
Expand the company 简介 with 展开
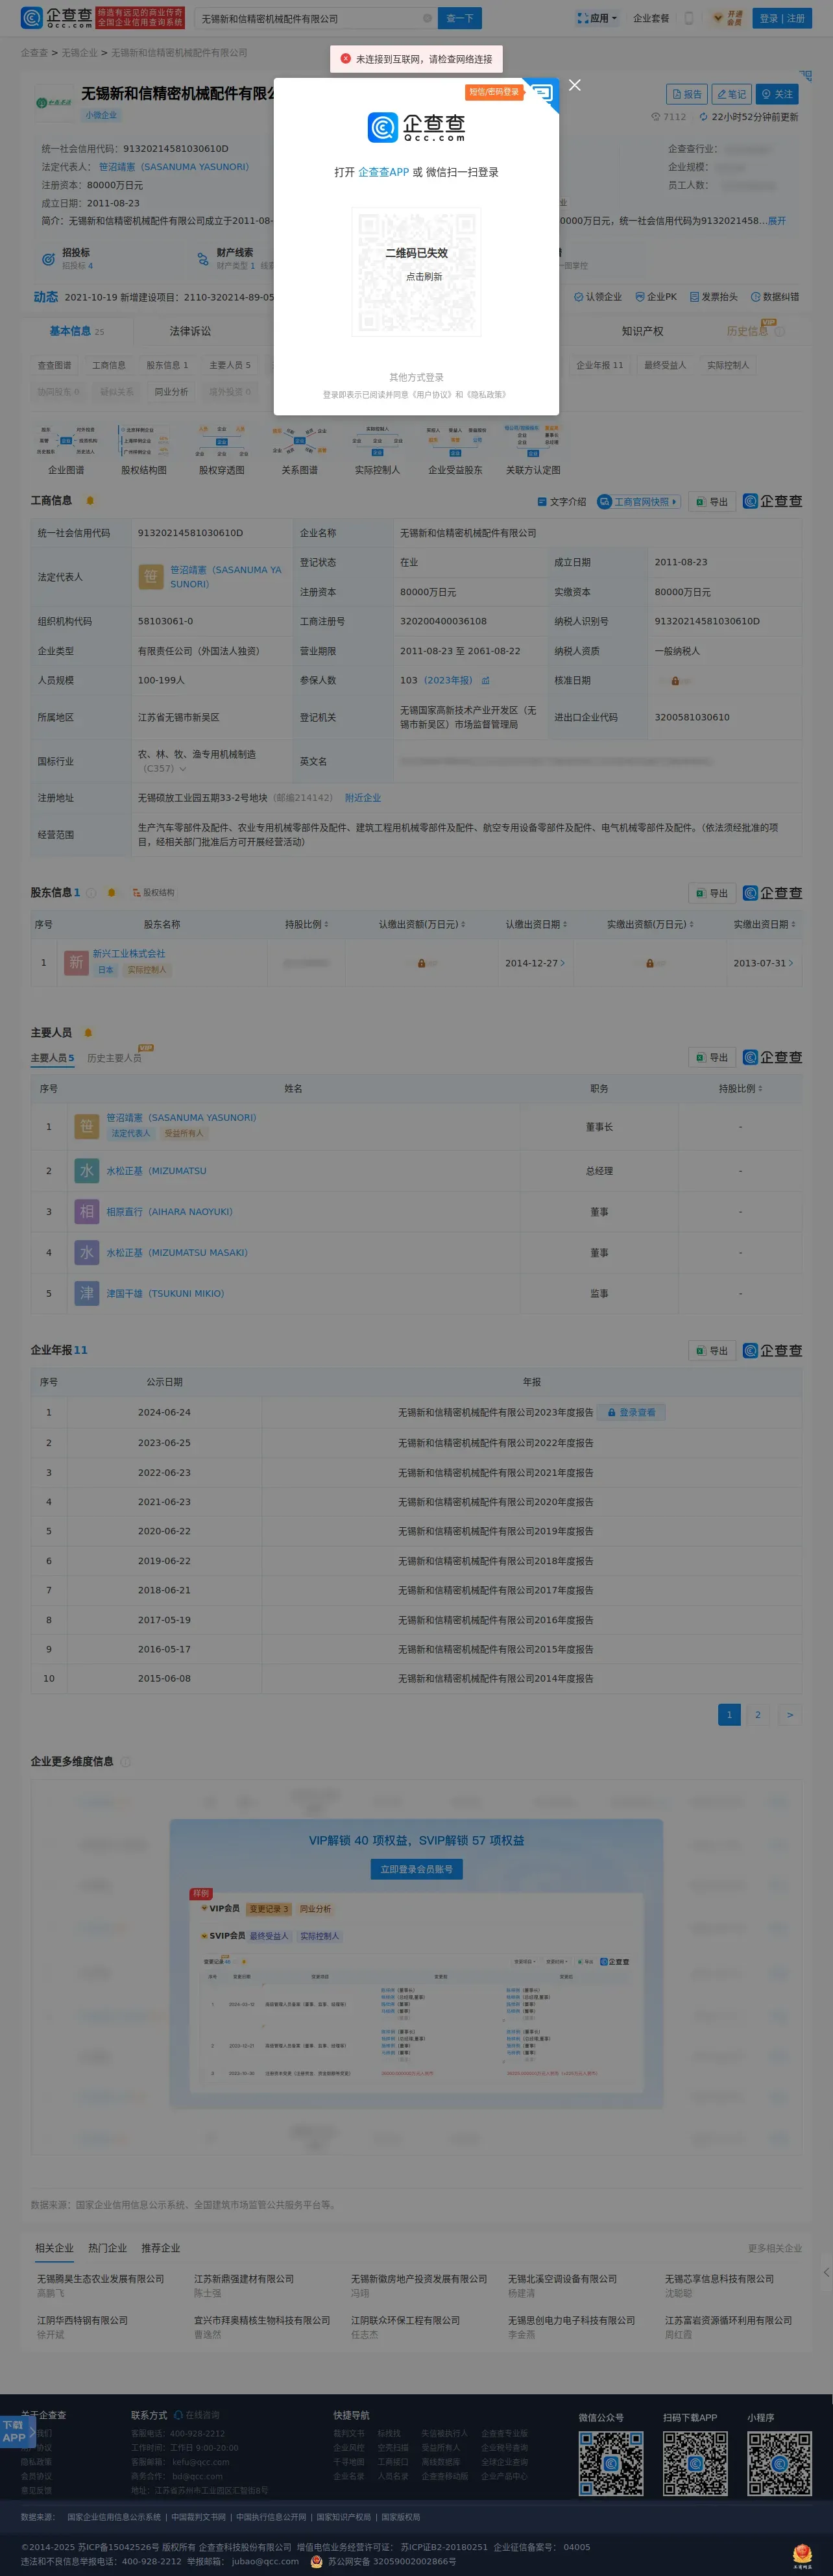coord(777,221)
